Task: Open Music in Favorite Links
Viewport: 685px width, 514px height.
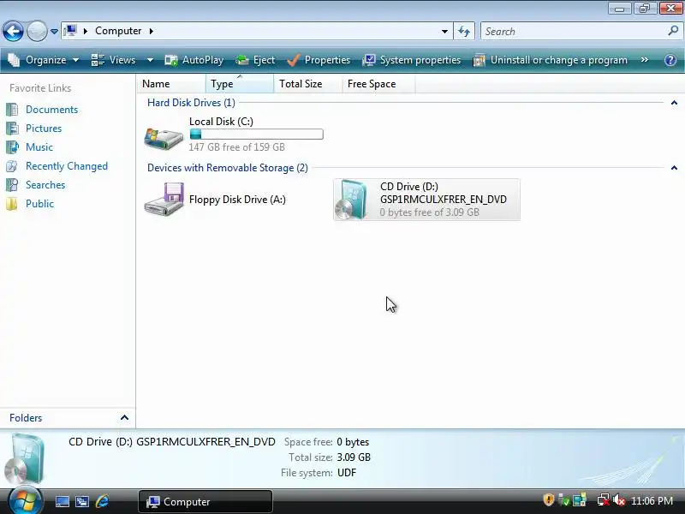Action: click(39, 146)
